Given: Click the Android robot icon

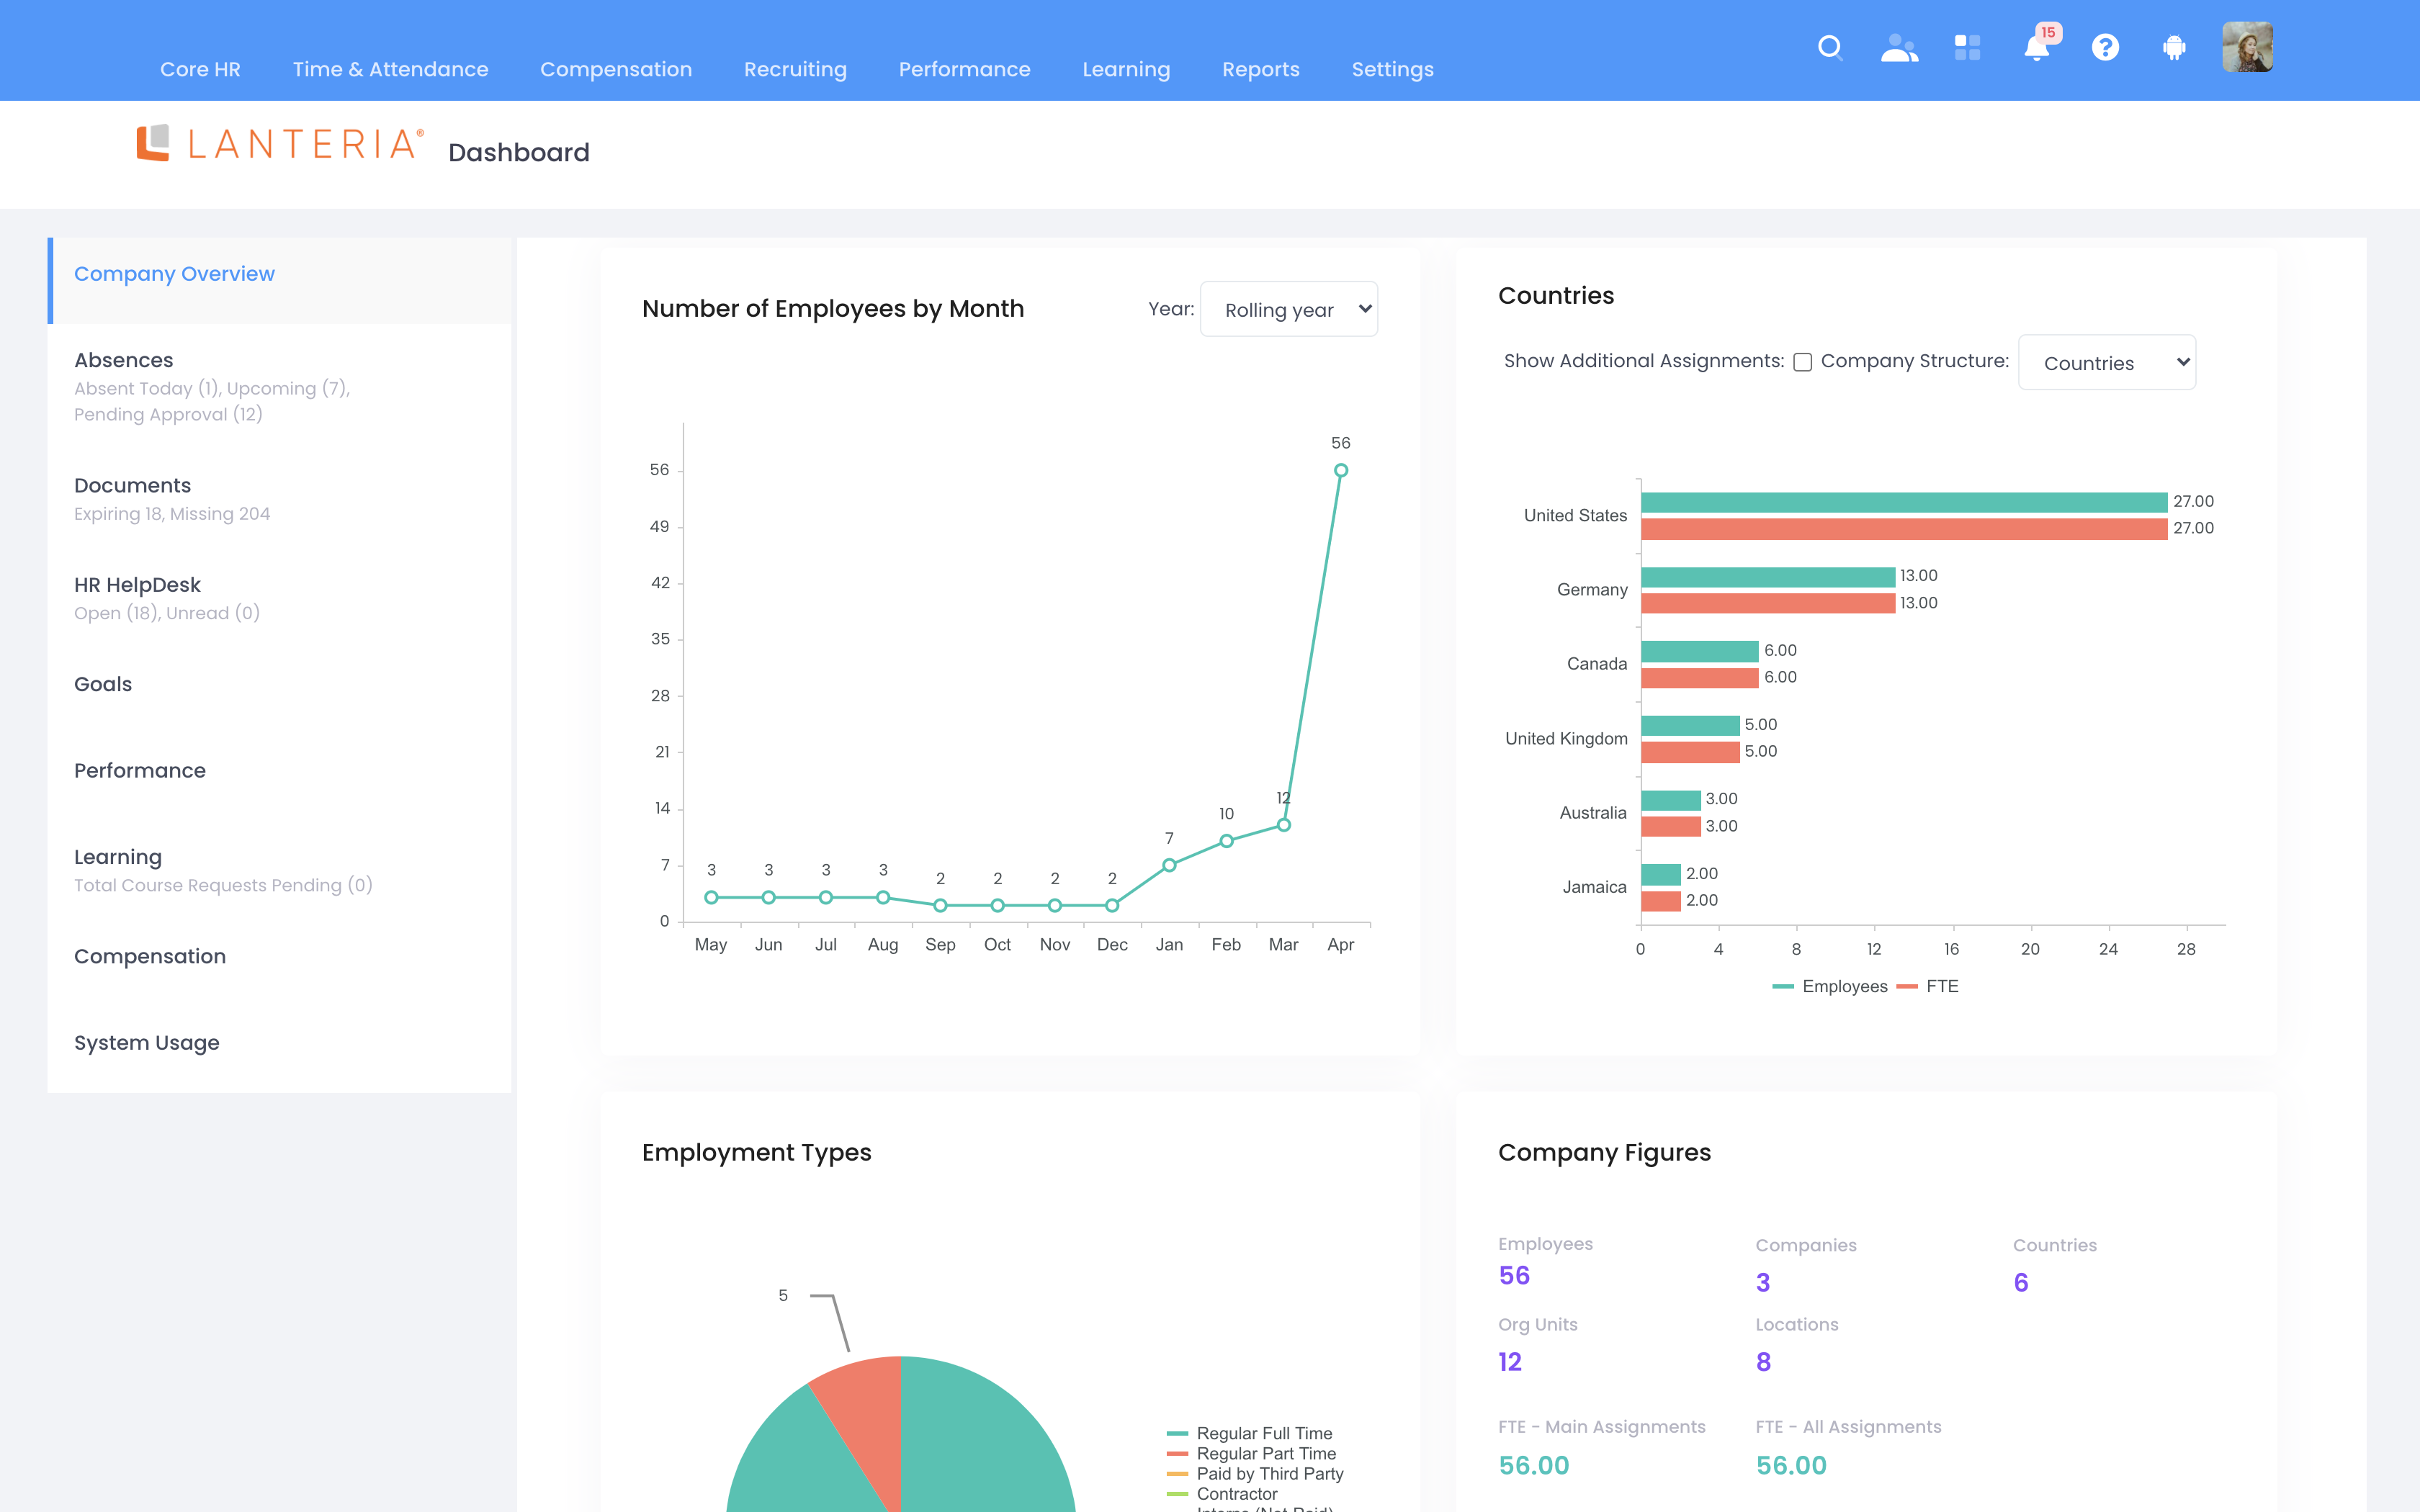Looking at the screenshot, I should tap(2174, 47).
